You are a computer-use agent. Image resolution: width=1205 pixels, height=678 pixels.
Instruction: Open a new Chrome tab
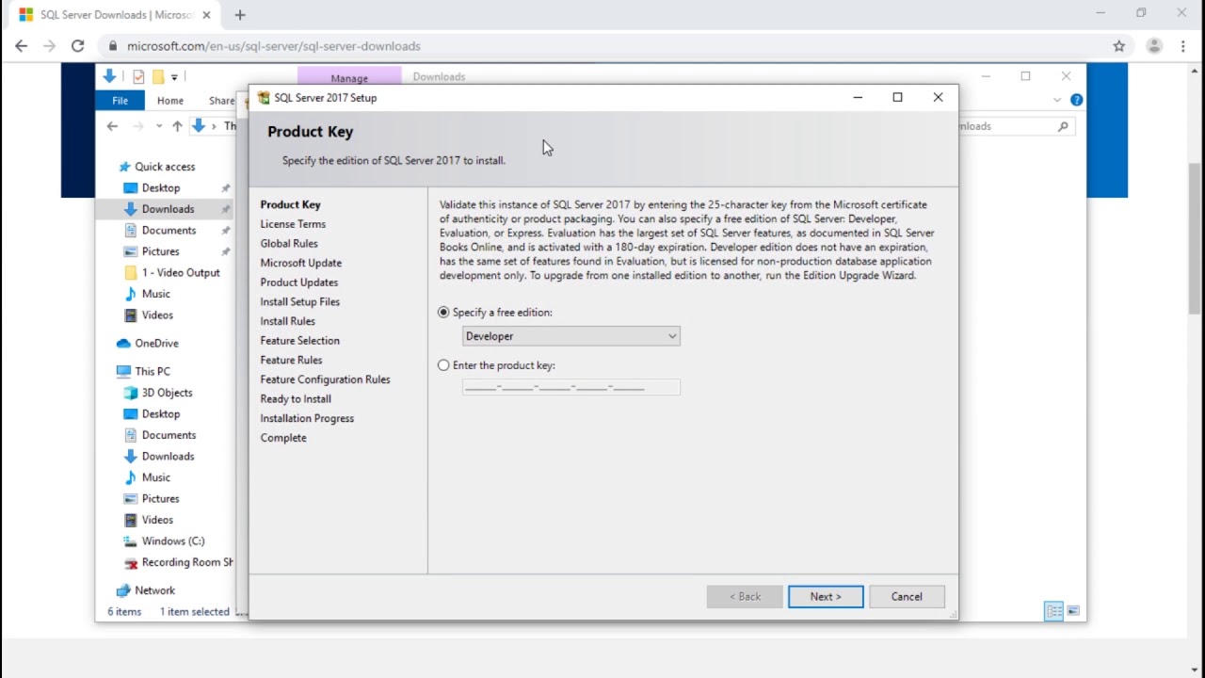pos(240,15)
